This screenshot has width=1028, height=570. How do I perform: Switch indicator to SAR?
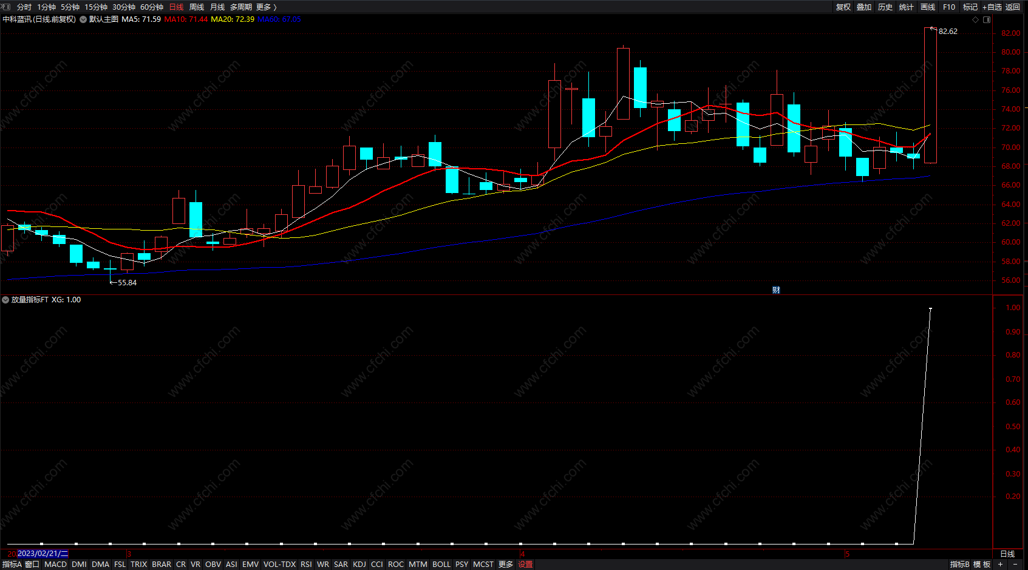pos(341,565)
